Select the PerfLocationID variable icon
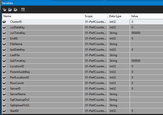The width and height of the screenshot is (163, 115). [x=4, y=78]
